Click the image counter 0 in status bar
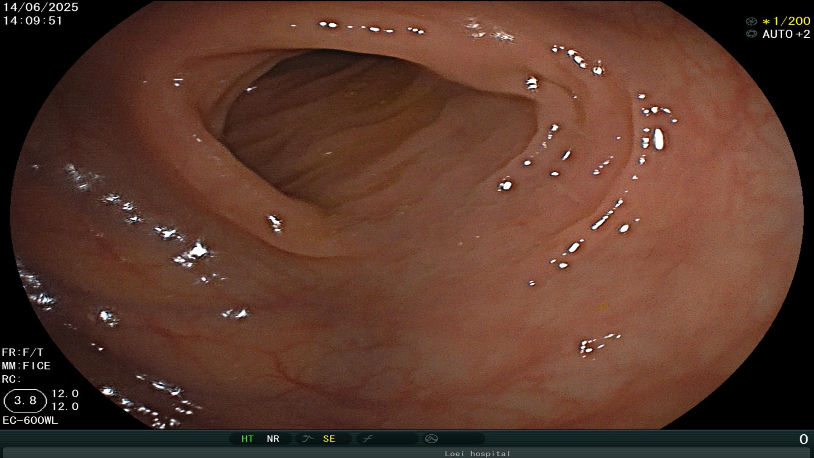The image size is (814, 458). pyautogui.click(x=803, y=439)
